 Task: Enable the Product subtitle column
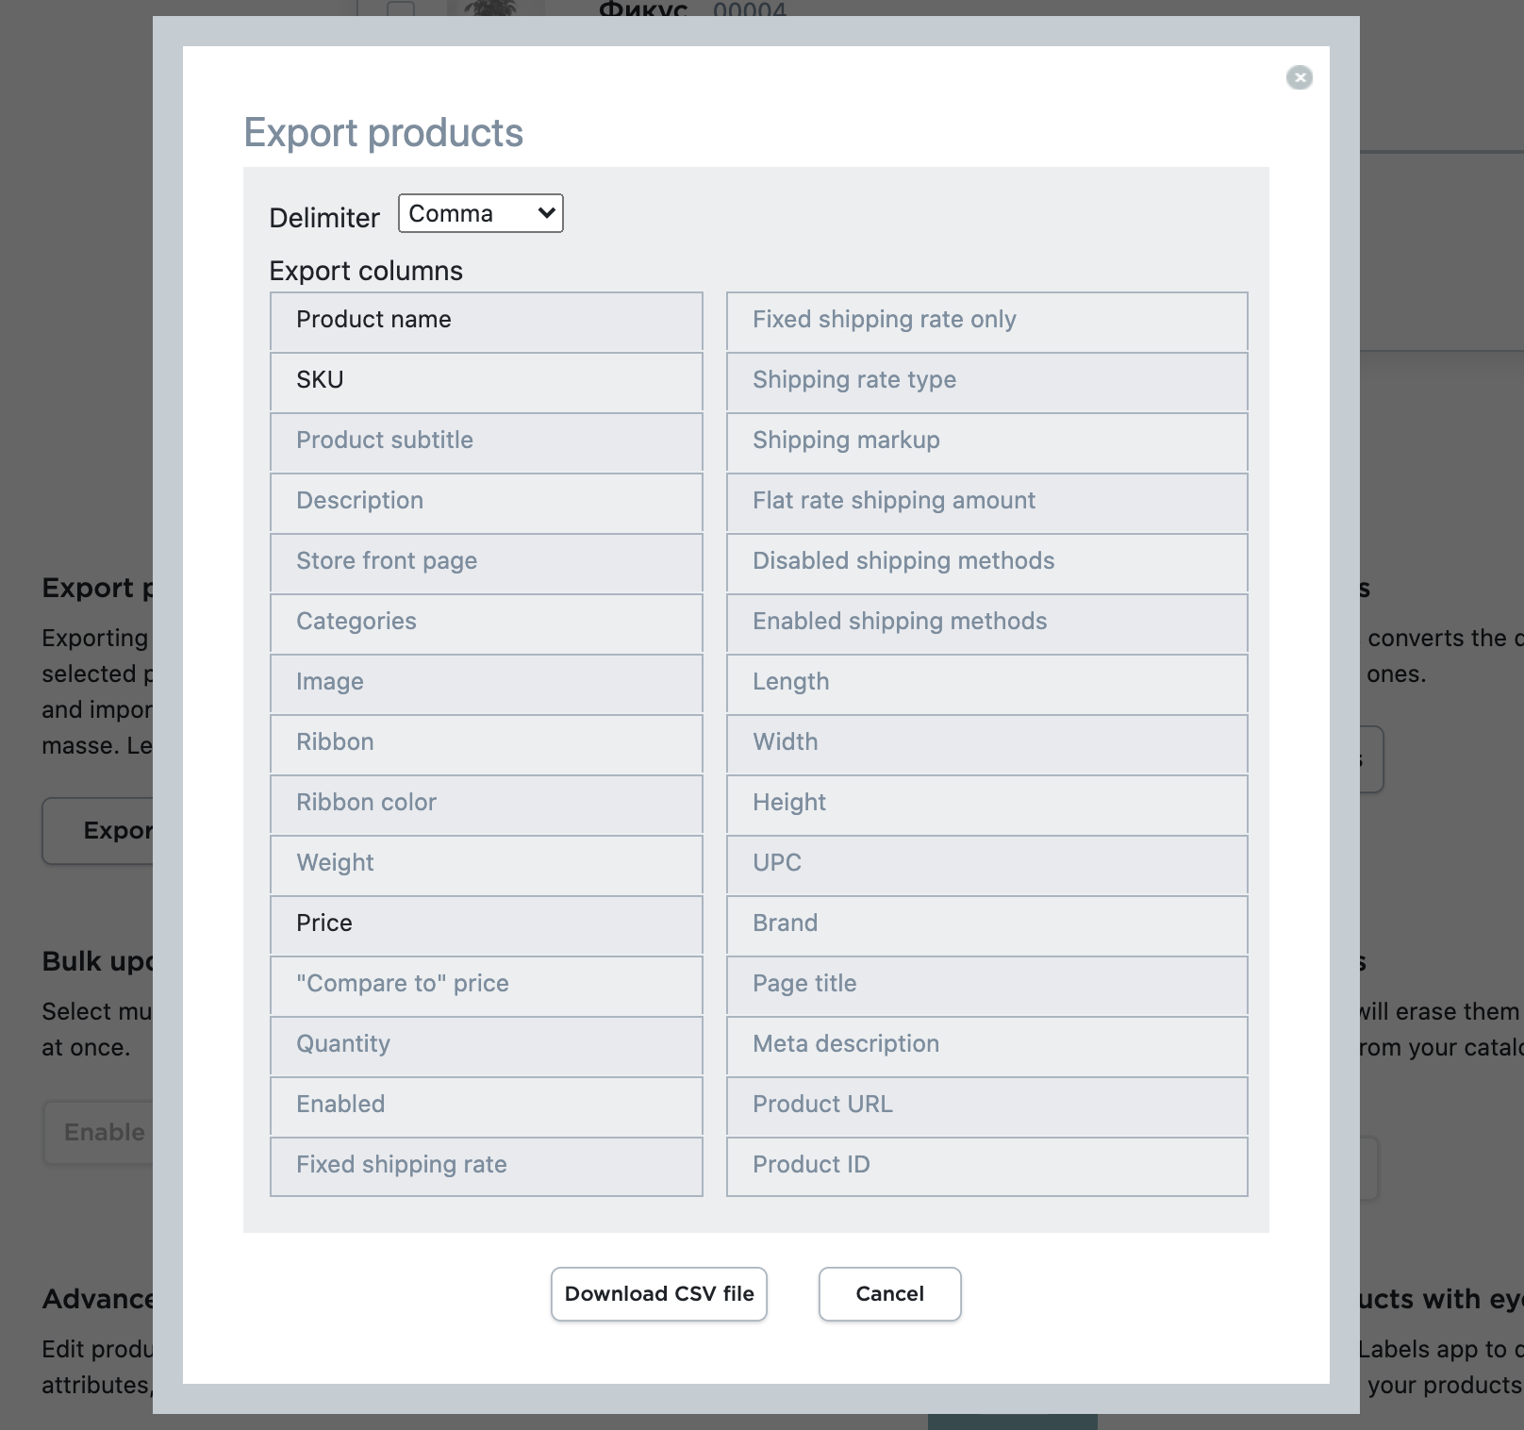click(x=486, y=441)
